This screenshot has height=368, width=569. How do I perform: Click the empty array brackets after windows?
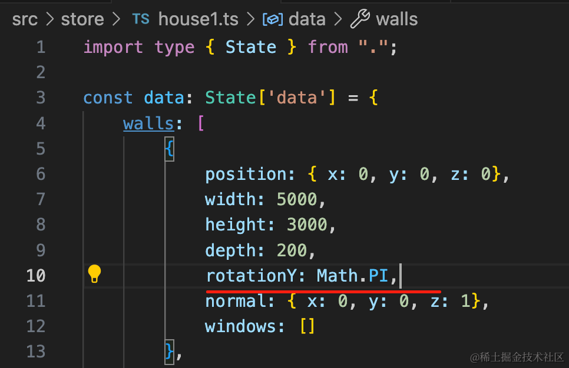click(307, 326)
